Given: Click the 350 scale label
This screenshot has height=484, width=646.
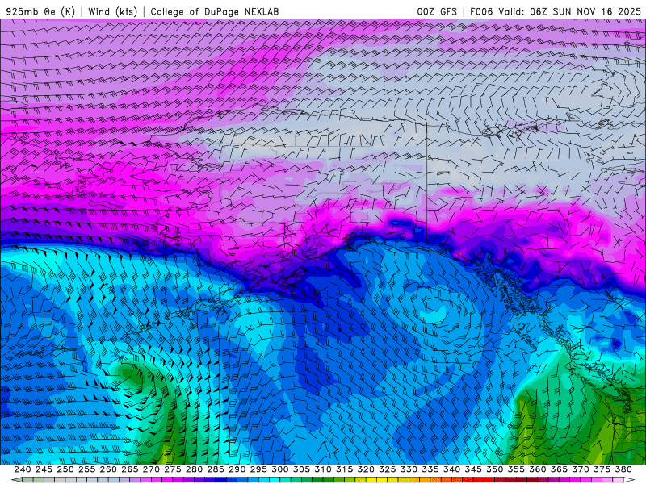Looking at the screenshot, I should 494,469.
